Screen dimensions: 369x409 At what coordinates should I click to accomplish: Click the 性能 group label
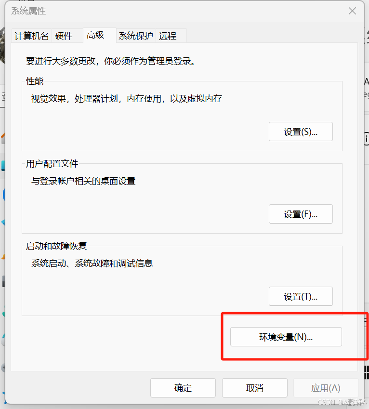point(35,81)
